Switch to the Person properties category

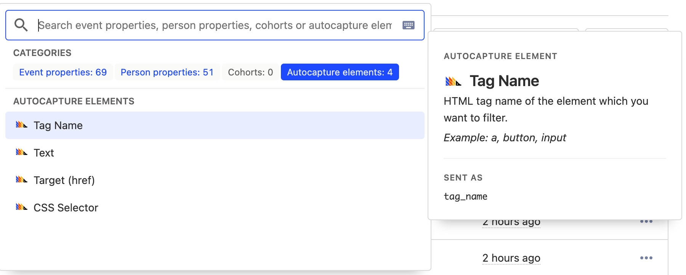pos(167,72)
